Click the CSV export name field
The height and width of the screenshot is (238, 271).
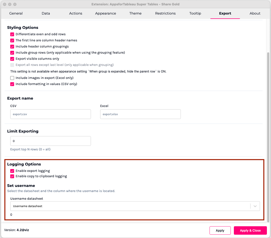[50, 114]
